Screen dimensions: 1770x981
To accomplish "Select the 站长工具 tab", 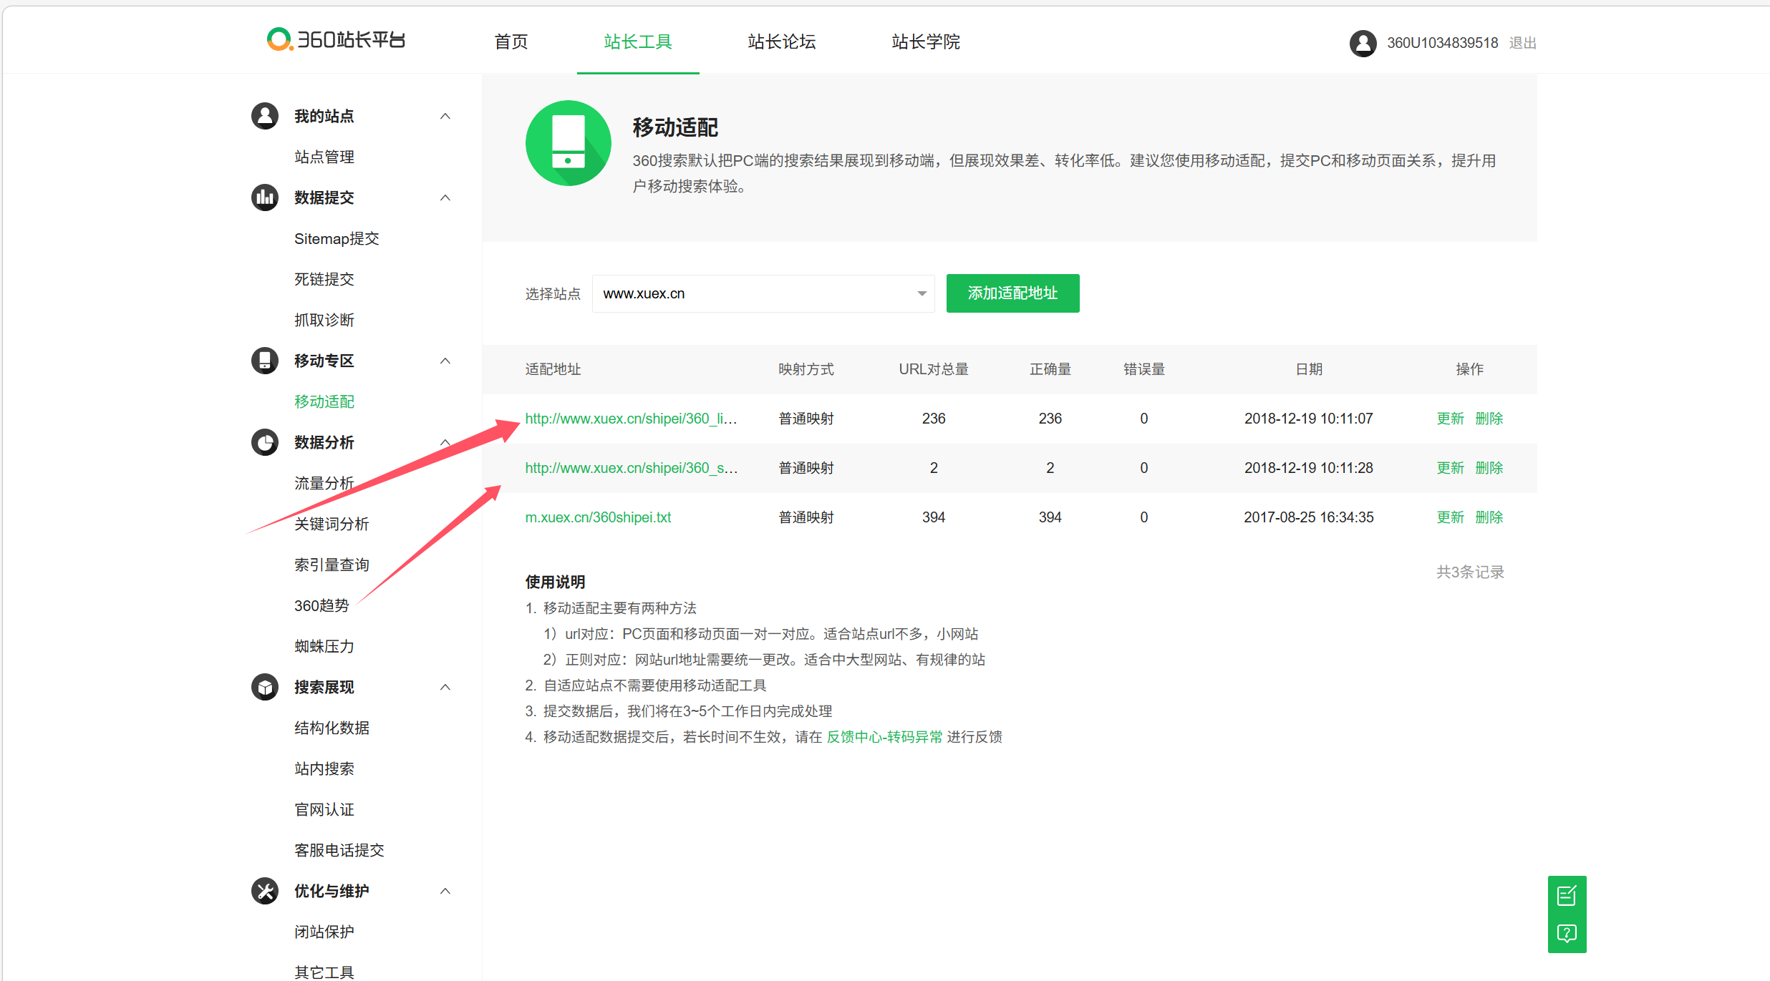I will click(x=638, y=42).
